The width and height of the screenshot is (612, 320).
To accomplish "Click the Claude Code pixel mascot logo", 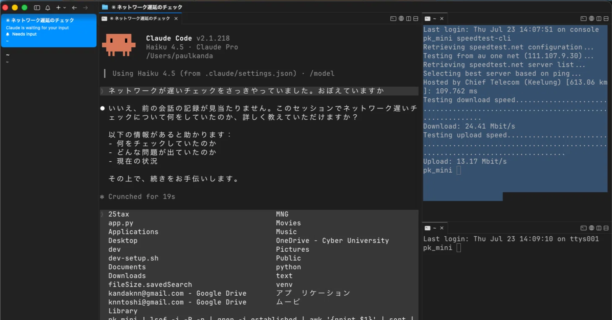I will pos(119,45).
